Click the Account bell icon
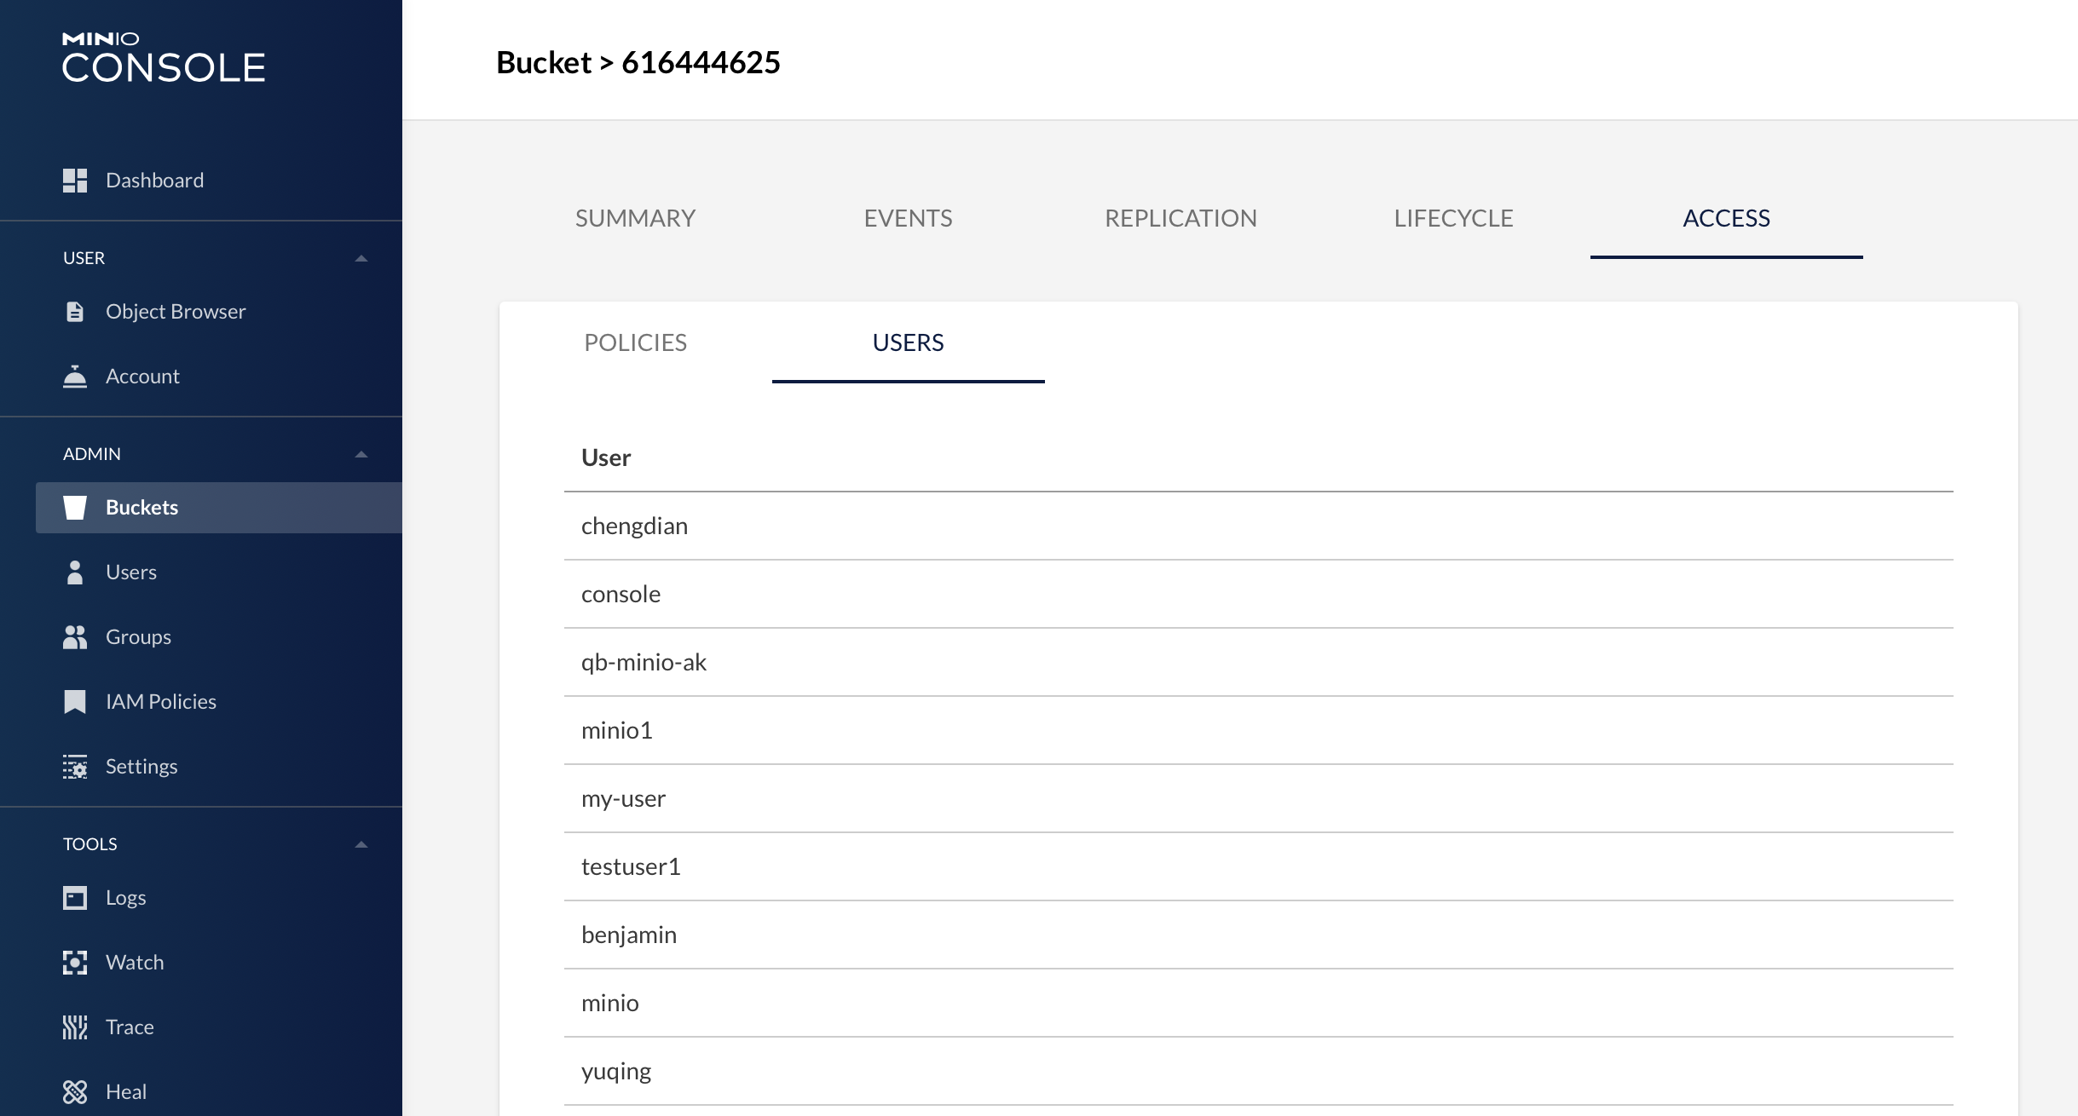The height and width of the screenshot is (1116, 2078). pos(75,377)
